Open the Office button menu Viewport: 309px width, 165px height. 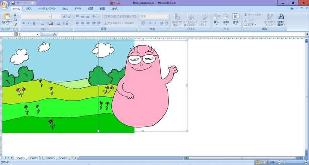click(5, 5)
